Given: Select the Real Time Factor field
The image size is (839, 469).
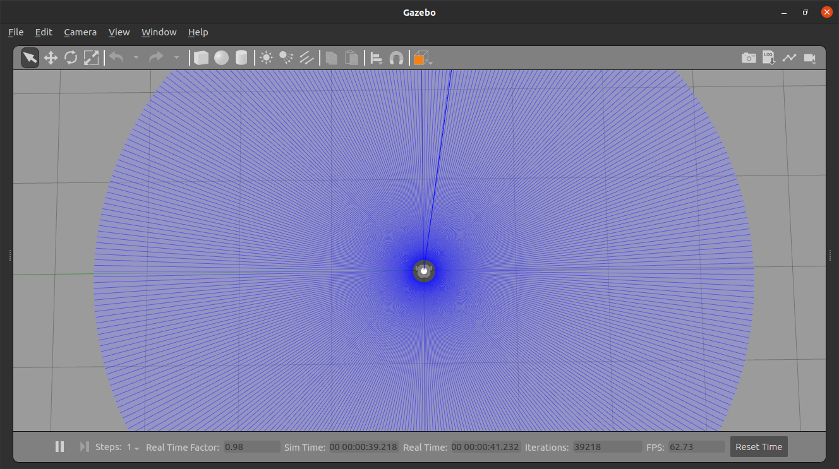Looking at the screenshot, I should pos(252,447).
